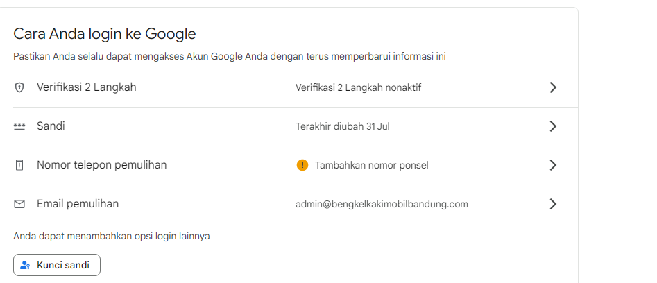Click the envelope icon beside Email pemulihan
Image resolution: width=657 pixels, height=283 pixels.
click(x=19, y=205)
